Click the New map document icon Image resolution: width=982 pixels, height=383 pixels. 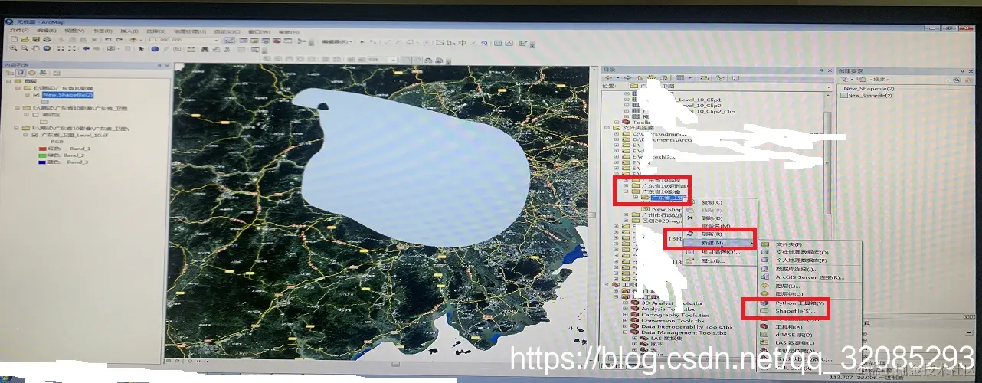(x=15, y=39)
